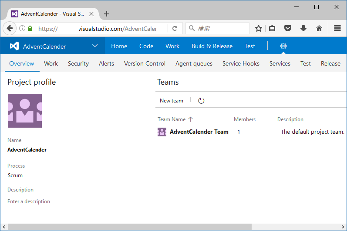This screenshot has width=347, height=231.
Task: Click the scrollbar left arrow
Action: click(x=4, y=227)
